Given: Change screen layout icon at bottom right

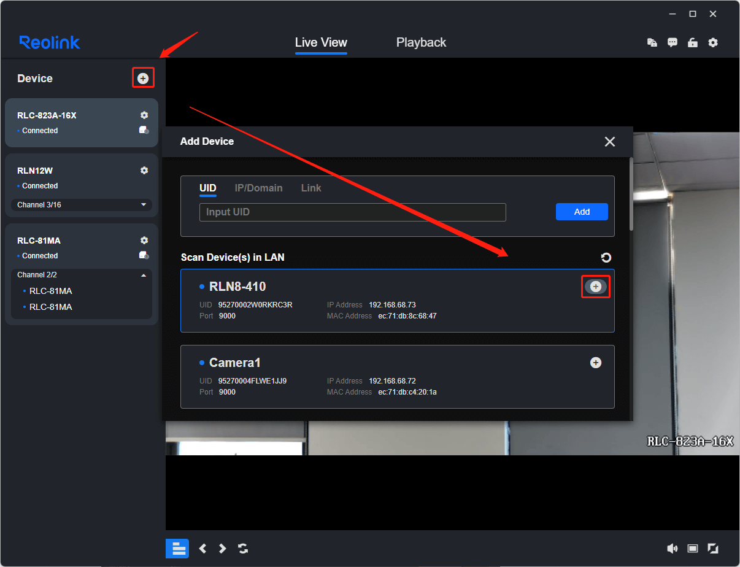Looking at the screenshot, I should [x=693, y=549].
